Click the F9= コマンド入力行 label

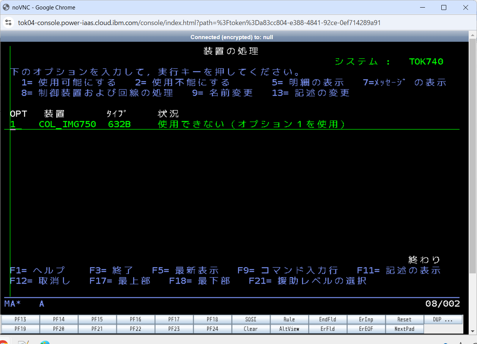click(x=288, y=270)
